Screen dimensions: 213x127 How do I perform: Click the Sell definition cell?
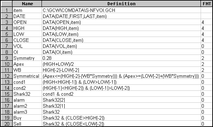coord(121,124)
